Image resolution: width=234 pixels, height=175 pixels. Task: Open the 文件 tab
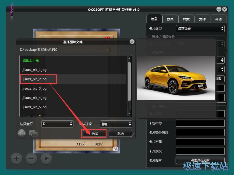click(202, 19)
